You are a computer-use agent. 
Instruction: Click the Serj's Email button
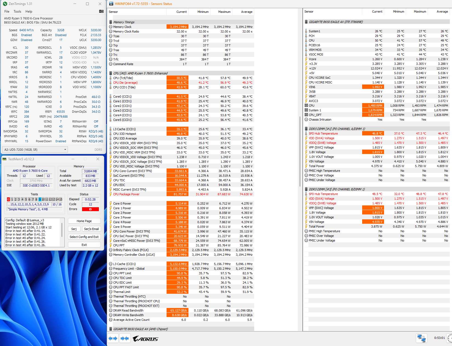coord(91,229)
